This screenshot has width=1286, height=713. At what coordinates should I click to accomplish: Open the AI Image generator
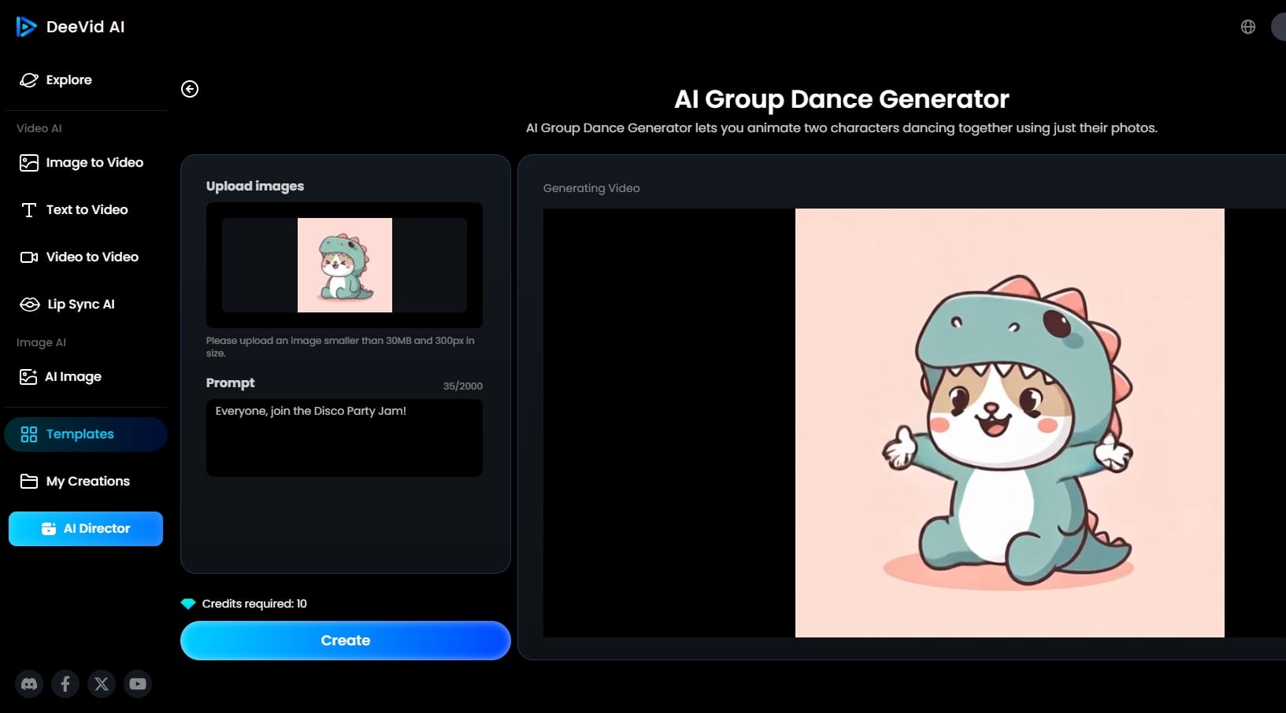(x=72, y=377)
